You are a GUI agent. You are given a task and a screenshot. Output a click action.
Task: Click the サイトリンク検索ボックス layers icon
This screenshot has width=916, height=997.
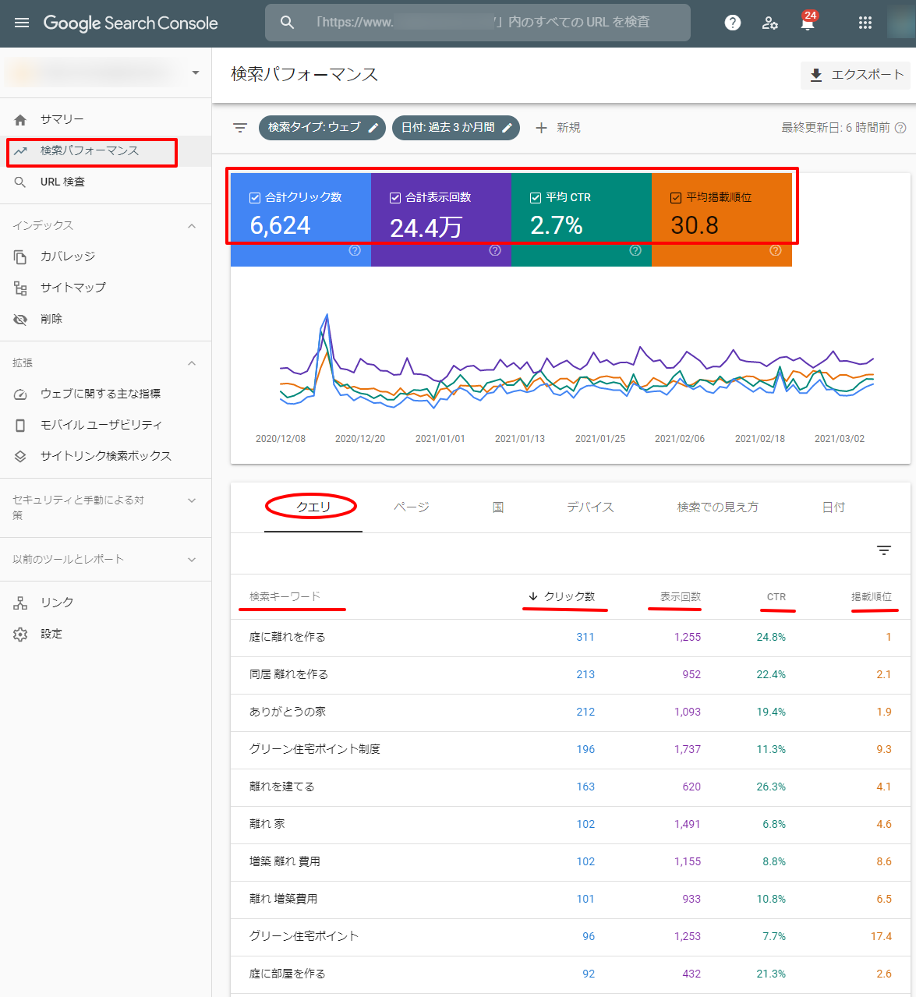[20, 456]
